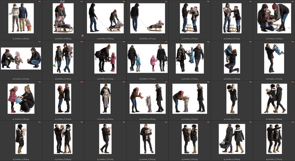The height and width of the screenshot is (161, 295).
Task: Select the vp_Families_v2_034 baby carrier thumbnail
Action: coord(232,138)
